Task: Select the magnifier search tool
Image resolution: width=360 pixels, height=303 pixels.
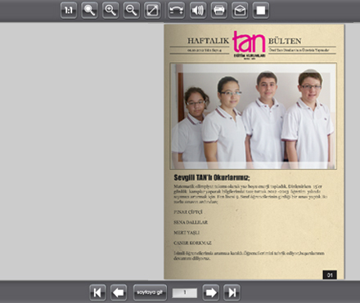Action: [89, 11]
